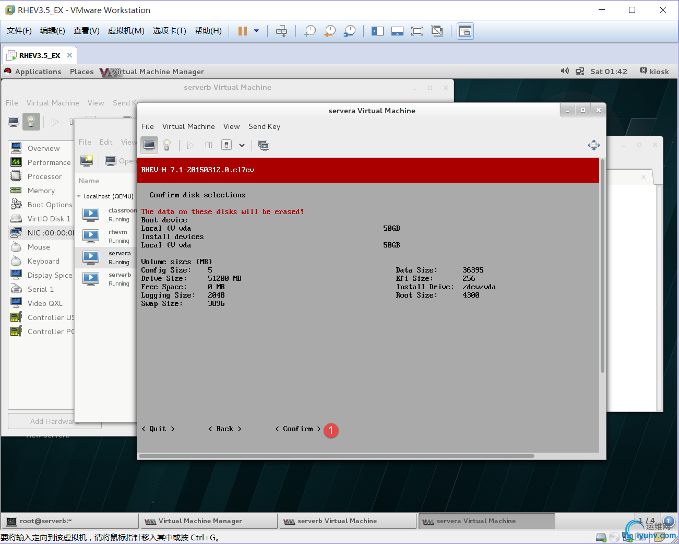
Task: Switch to serverb Virtual Machine taskbar button
Action: point(348,521)
